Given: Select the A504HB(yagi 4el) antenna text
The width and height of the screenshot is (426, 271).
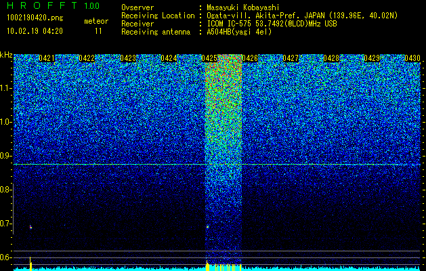Looking at the screenshot, I should [x=239, y=32].
